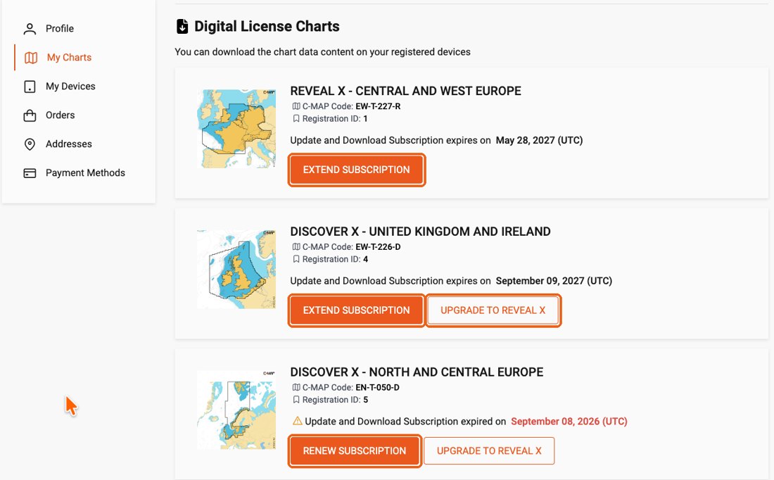The image size is (774, 480).
Task: Click the Digital License Charts download-file icon
Action: click(x=182, y=26)
